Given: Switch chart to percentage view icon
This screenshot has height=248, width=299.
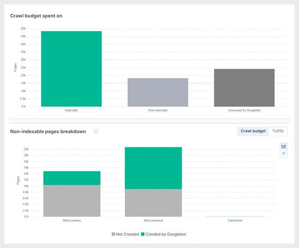Looking at the screenshot, I should tap(284, 154).
